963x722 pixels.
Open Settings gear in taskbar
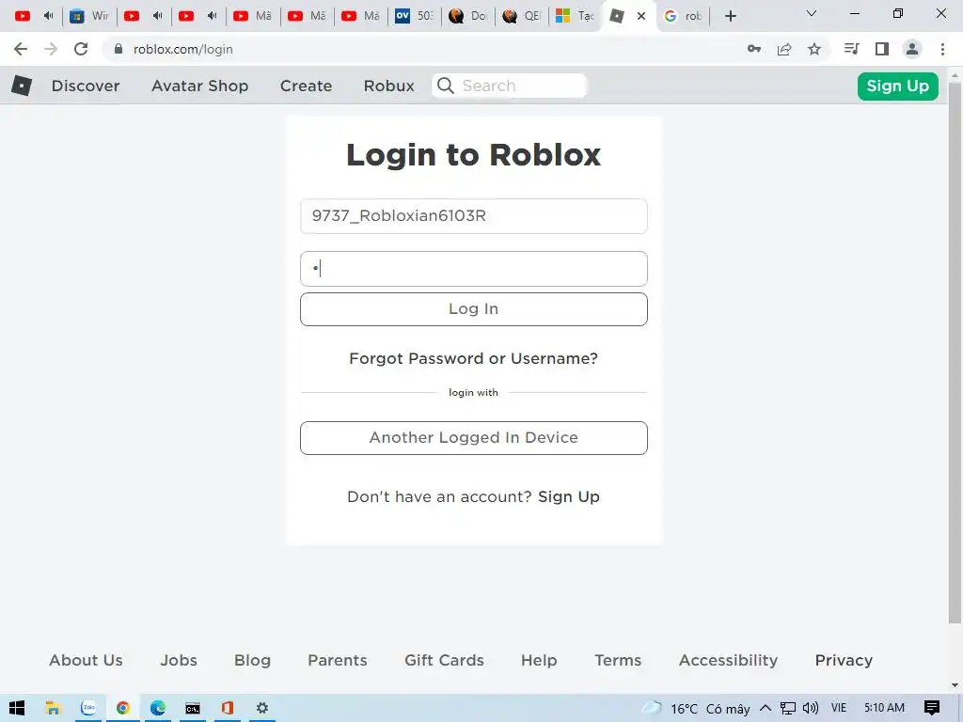click(x=262, y=708)
